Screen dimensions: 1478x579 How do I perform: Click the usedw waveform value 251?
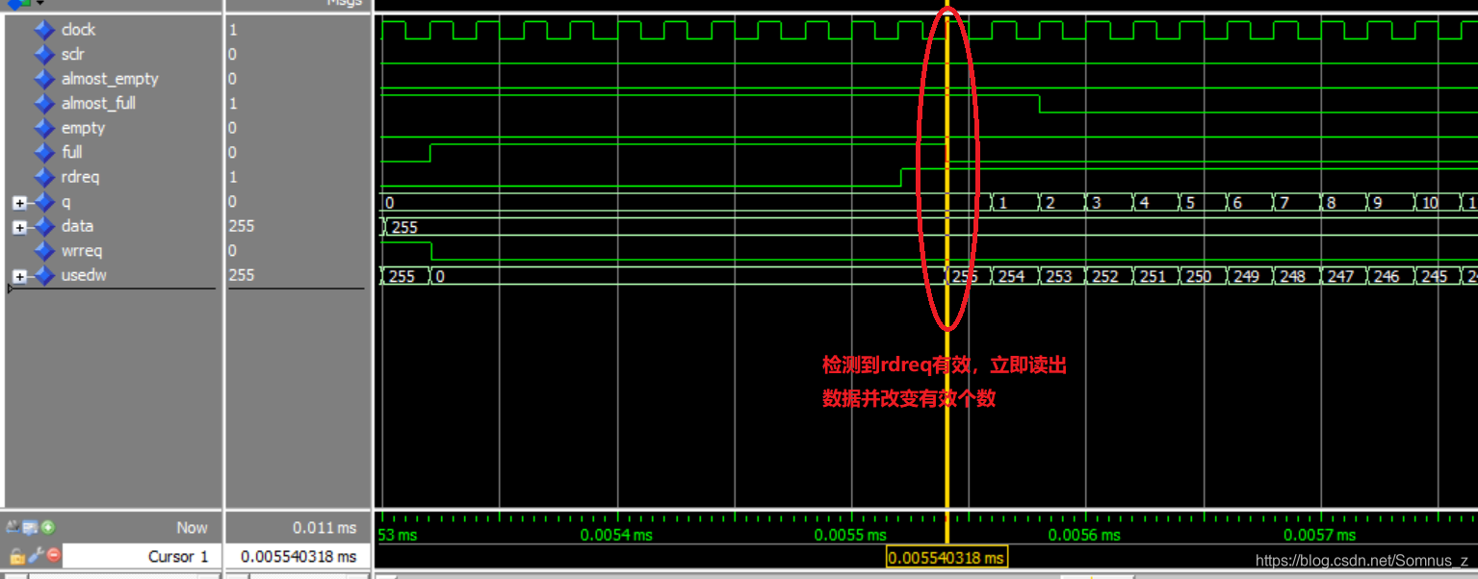coord(1153,276)
